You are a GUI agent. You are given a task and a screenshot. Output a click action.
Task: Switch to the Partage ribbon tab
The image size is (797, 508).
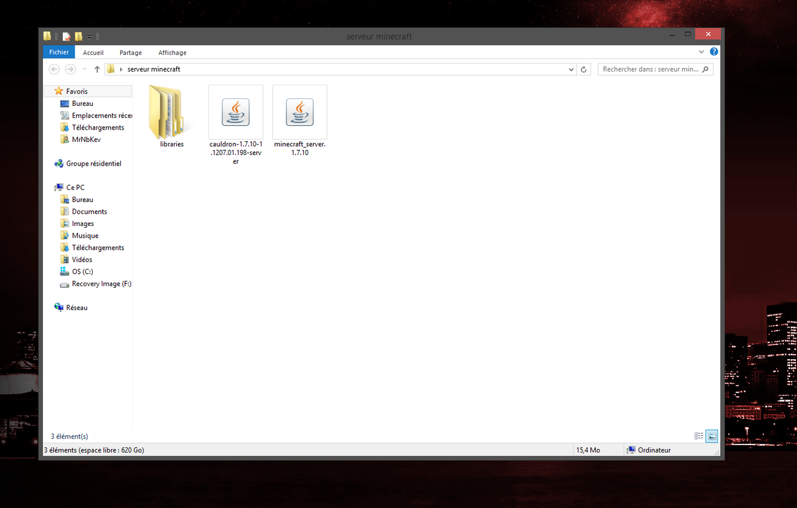click(131, 53)
